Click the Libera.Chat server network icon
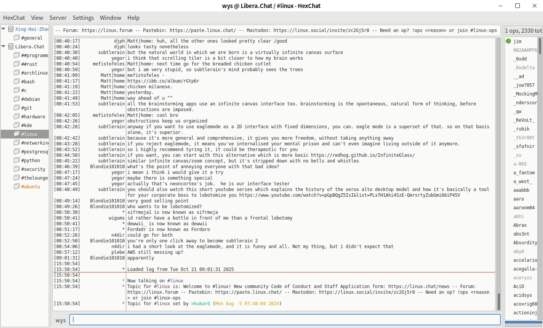 click(x=11, y=46)
